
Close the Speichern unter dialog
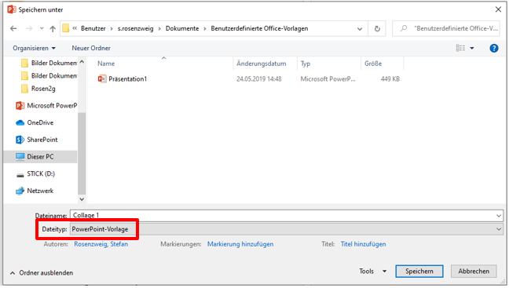pyautogui.click(x=498, y=9)
